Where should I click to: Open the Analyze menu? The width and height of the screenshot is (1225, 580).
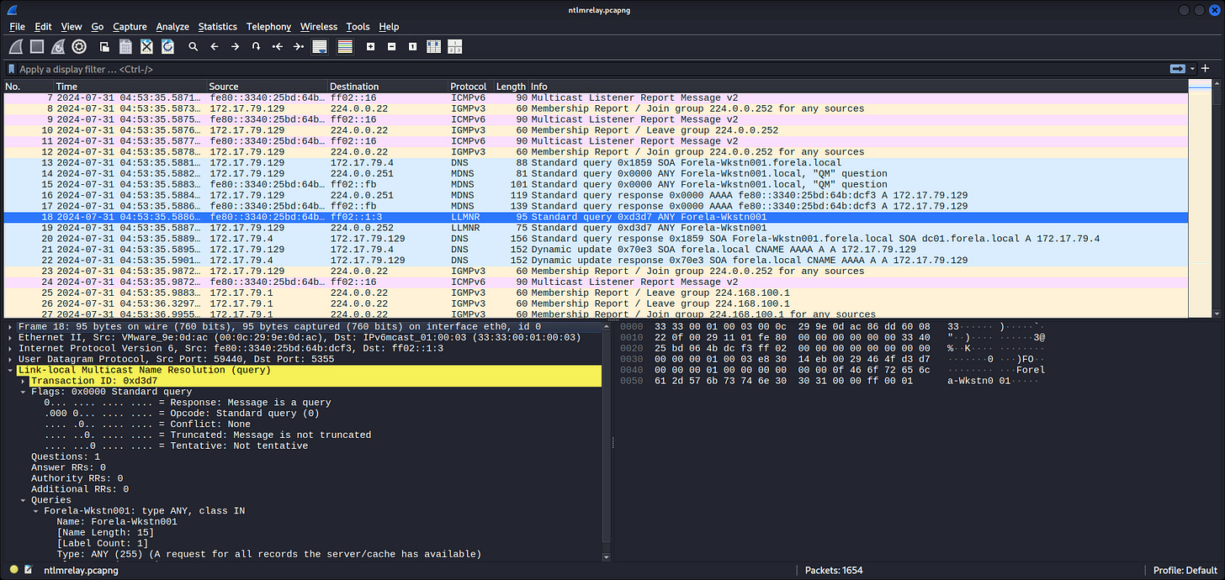click(172, 27)
